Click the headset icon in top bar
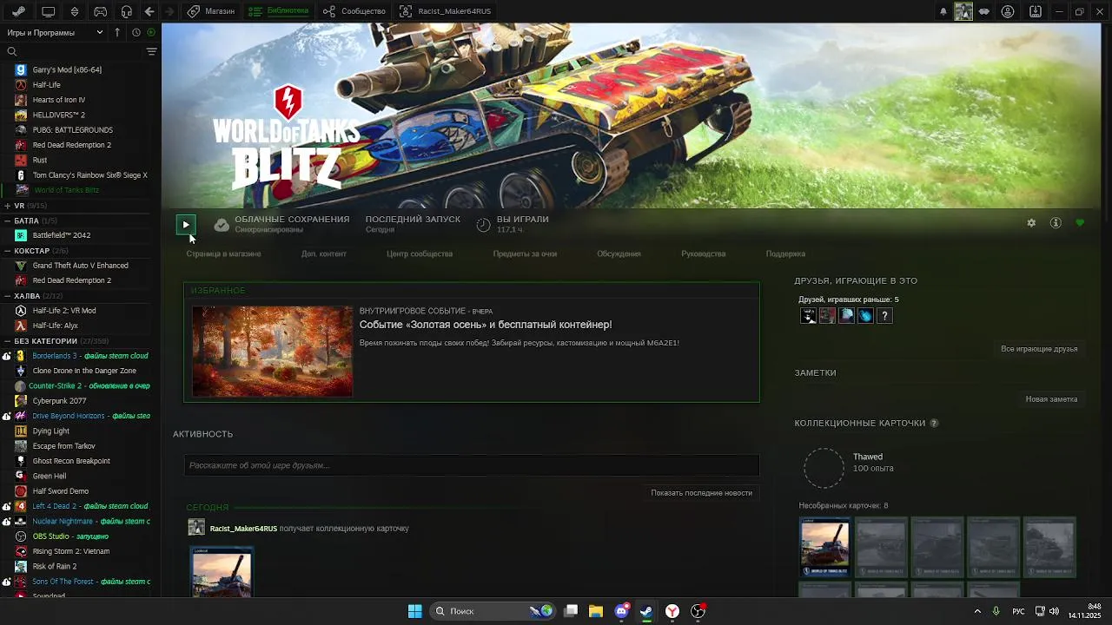This screenshot has width=1112, height=625. point(127,11)
